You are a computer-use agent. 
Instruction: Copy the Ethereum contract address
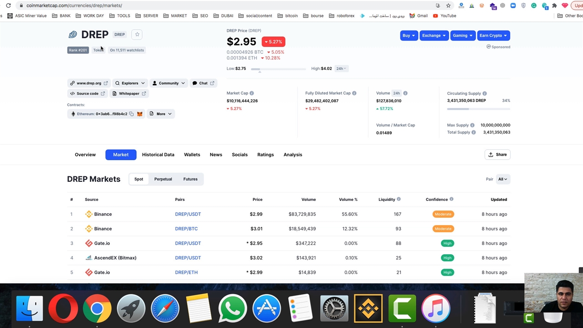(131, 114)
